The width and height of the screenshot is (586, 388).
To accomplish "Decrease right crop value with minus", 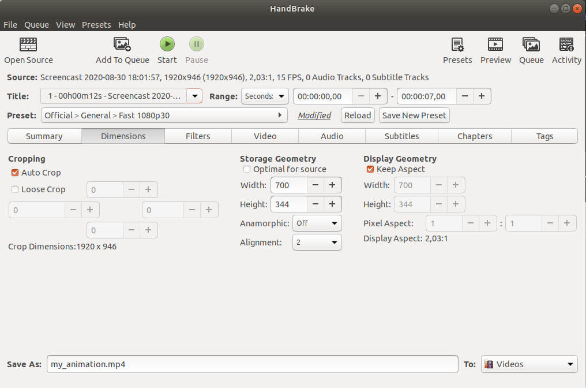I will (x=192, y=210).
